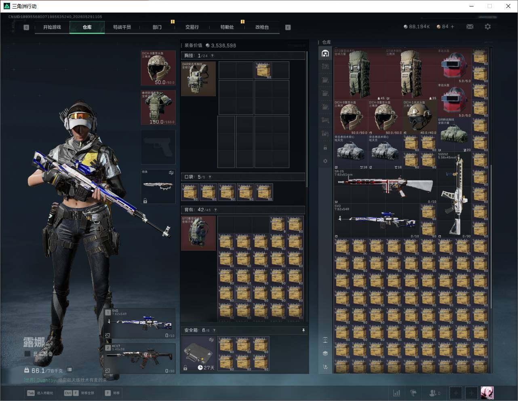Click the left nav arrow key button

point(26,27)
